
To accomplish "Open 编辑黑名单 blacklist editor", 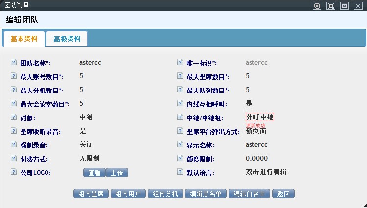I will tap(206, 194).
